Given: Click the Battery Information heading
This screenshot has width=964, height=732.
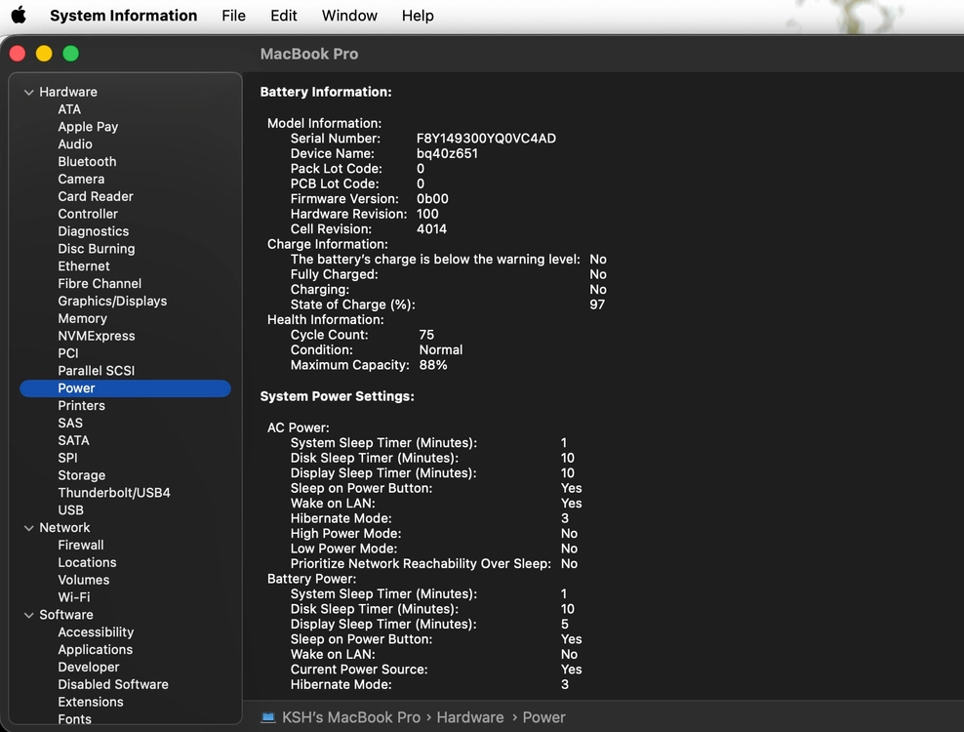Looking at the screenshot, I should coord(326,92).
